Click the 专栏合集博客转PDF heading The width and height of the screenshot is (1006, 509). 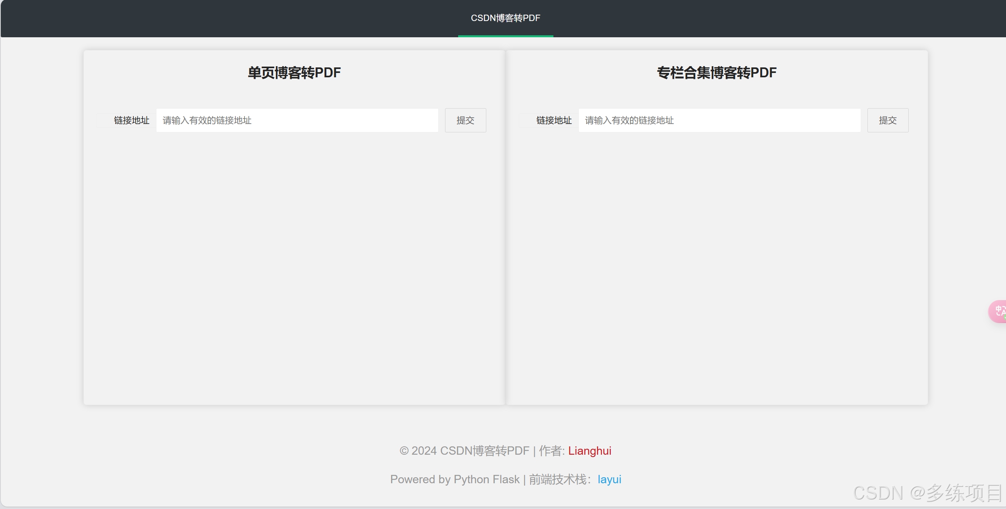pos(717,73)
